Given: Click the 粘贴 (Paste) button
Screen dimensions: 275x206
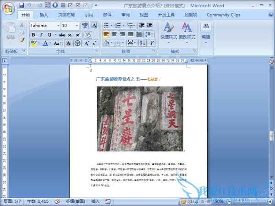Looking at the screenshot, I should (x=11, y=33).
